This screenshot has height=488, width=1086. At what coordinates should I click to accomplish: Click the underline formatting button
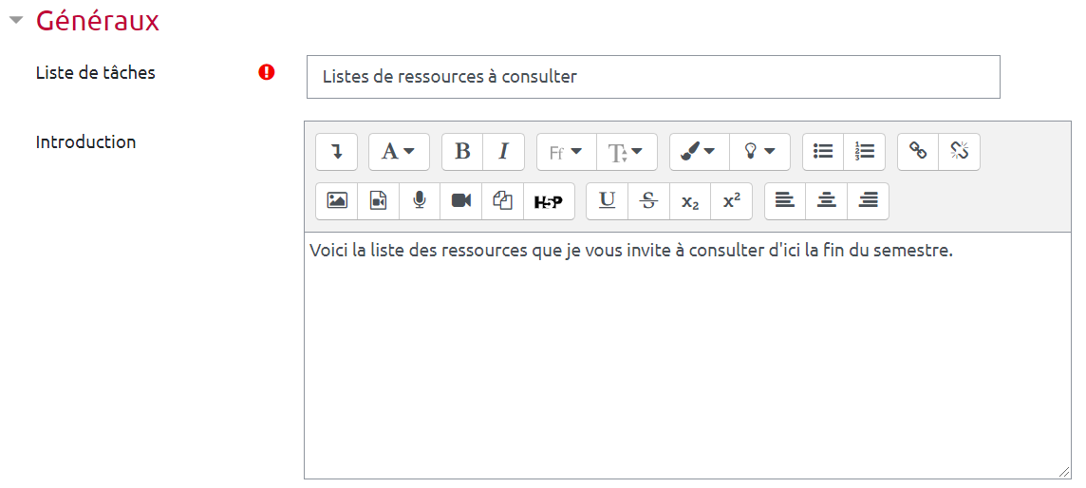click(x=608, y=201)
